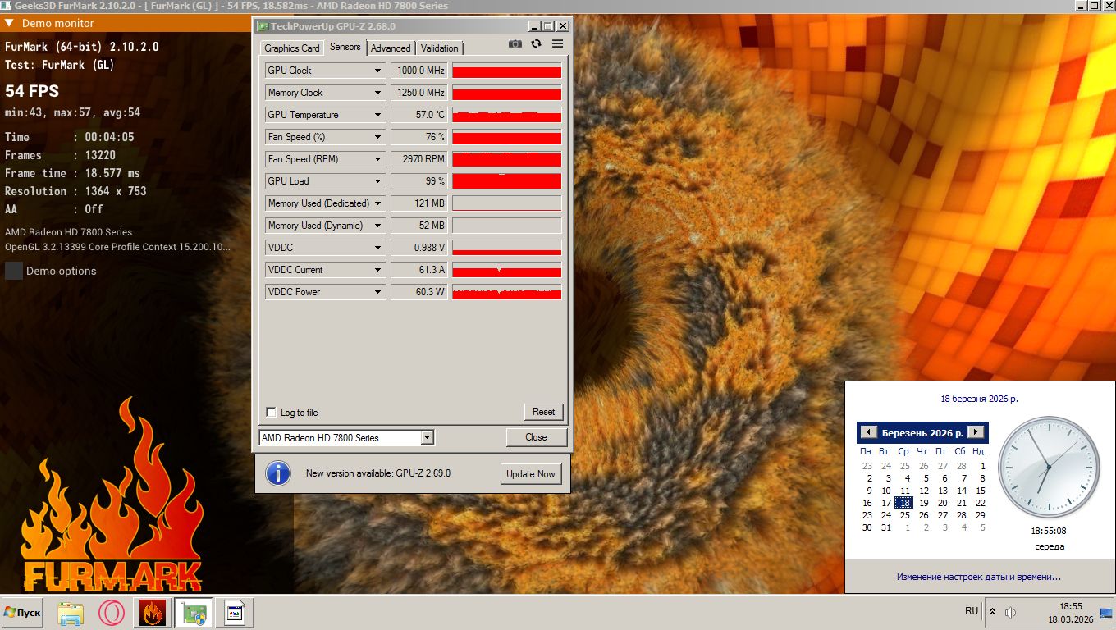Toggle the Demo options checkbox
1116x630 pixels.
pos(14,271)
